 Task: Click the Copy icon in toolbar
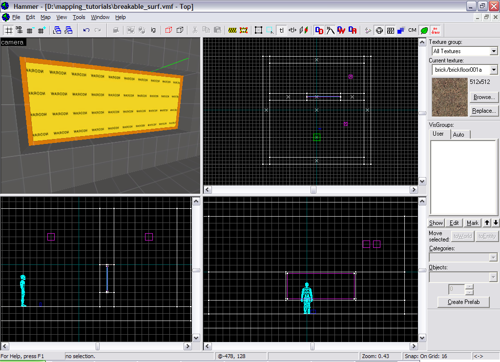207,30
